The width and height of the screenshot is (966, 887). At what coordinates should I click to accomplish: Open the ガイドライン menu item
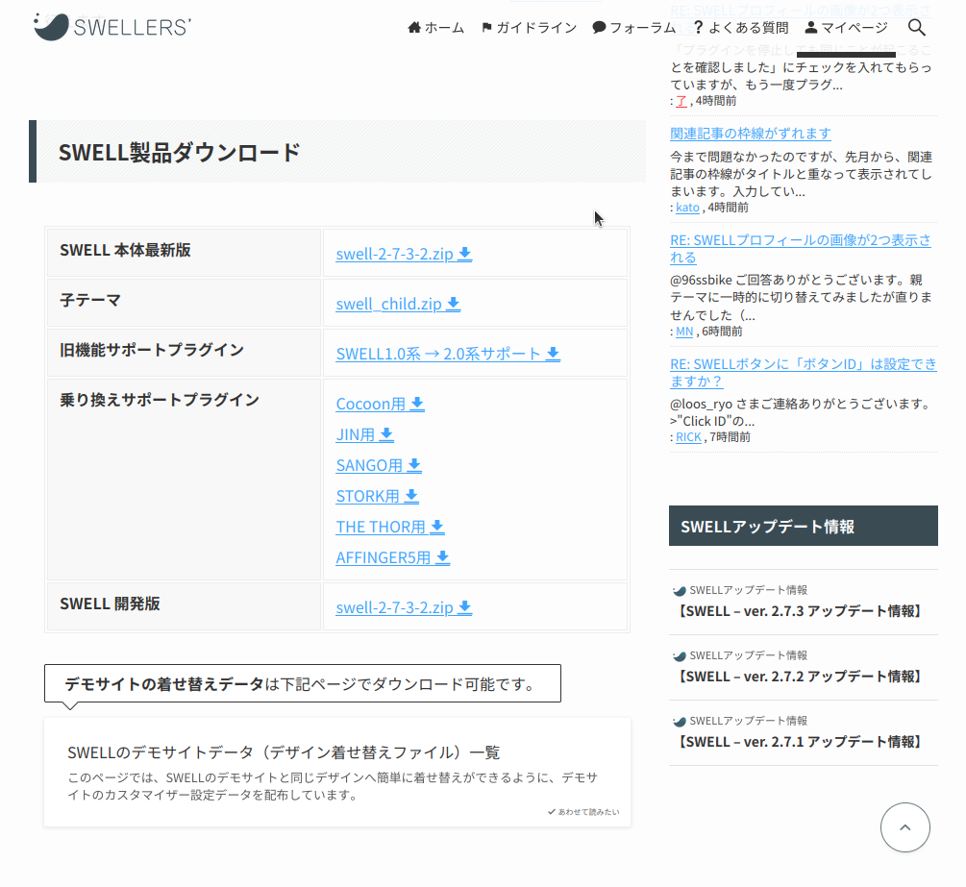click(530, 28)
